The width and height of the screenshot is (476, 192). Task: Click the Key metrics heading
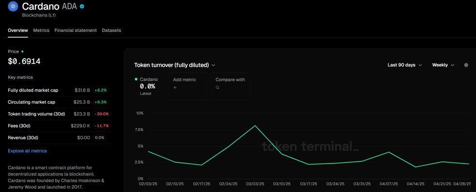[x=20, y=77]
